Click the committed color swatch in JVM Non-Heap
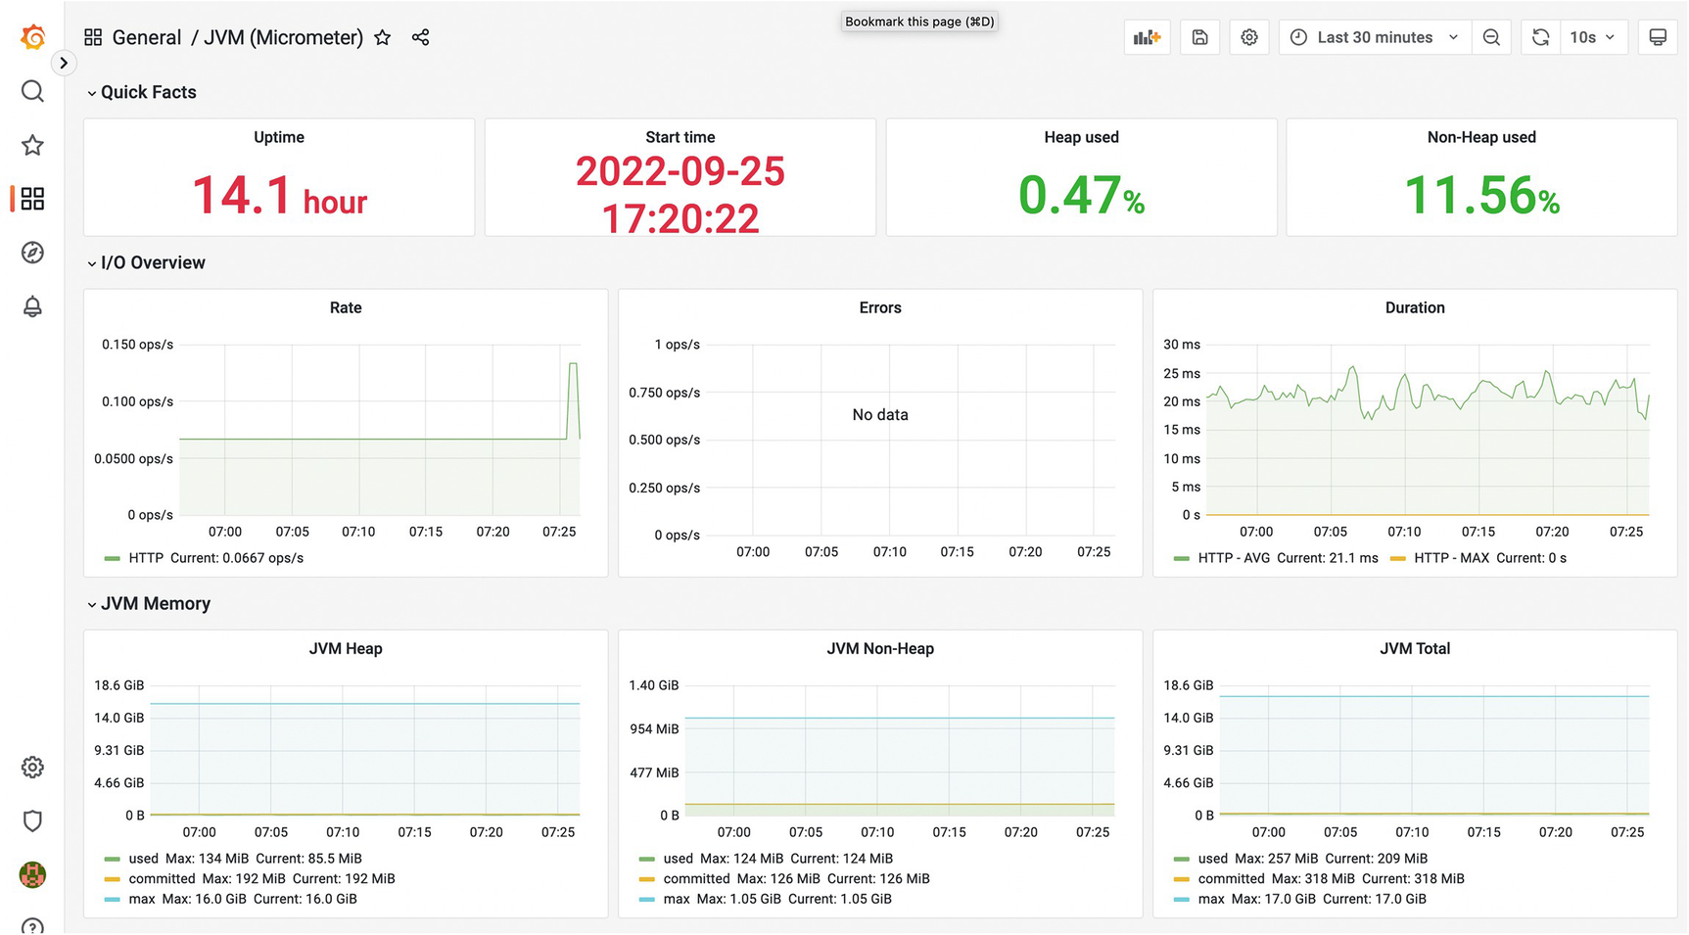This screenshot has height=935, width=1689. 646,879
